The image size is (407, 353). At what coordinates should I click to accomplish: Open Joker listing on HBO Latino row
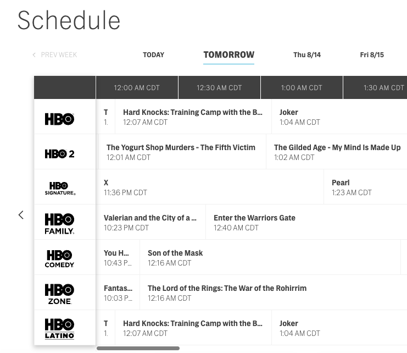(339, 328)
